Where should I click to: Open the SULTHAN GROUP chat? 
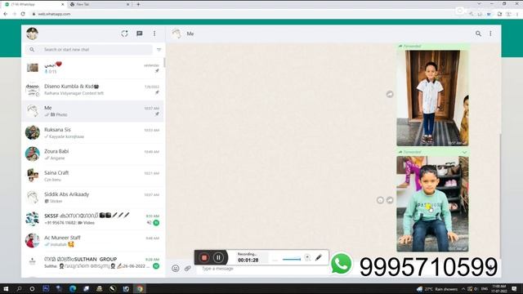tap(92, 262)
